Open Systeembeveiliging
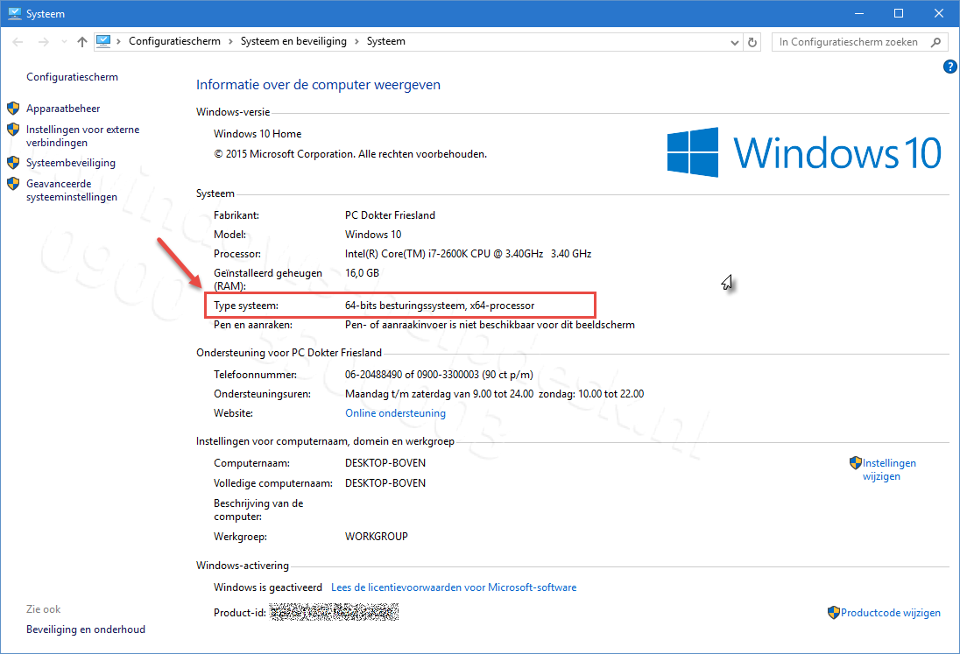Screen dimensions: 960x654 pyautogui.click(x=70, y=163)
